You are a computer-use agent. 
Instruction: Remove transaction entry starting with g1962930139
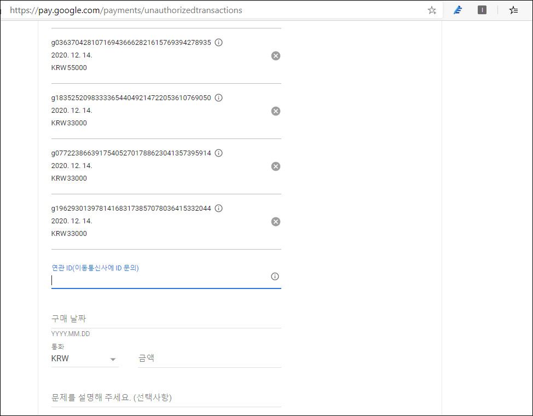pos(276,222)
